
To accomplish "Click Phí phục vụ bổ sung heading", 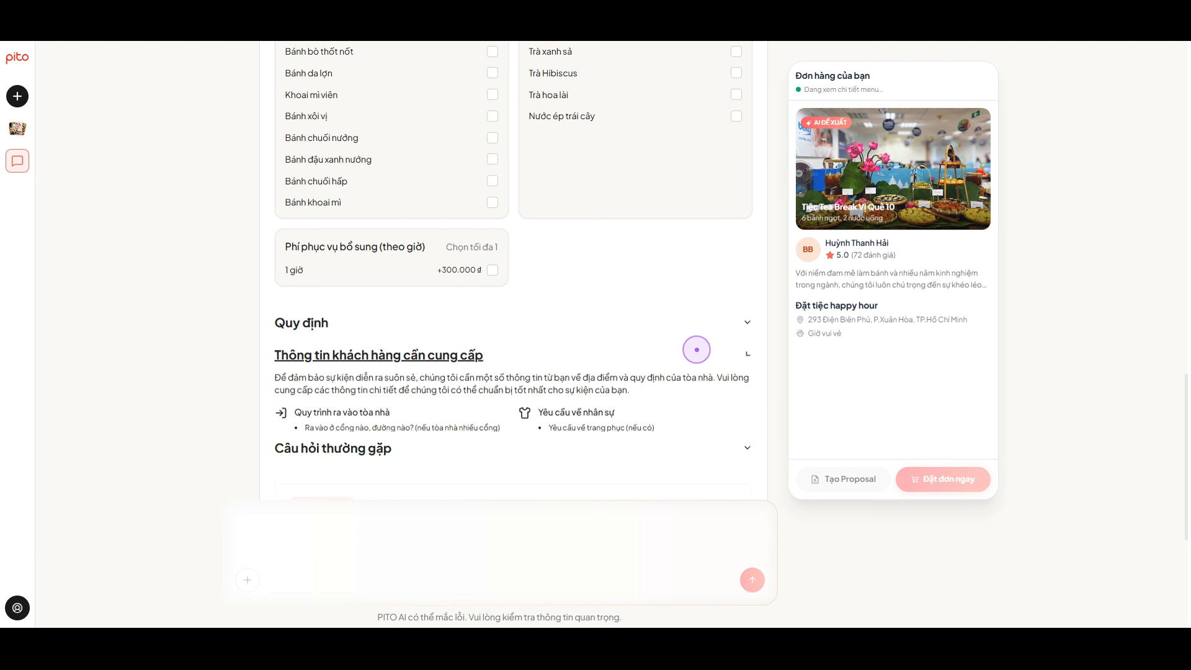I will [x=355, y=247].
